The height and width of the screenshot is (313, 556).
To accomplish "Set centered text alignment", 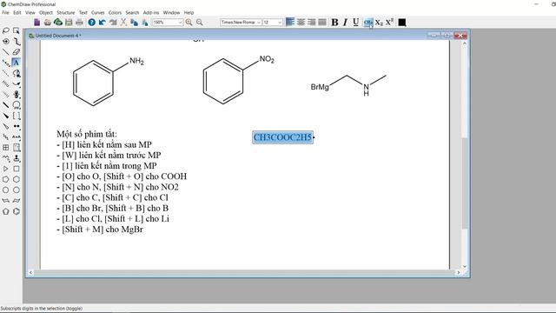I will [301, 23].
